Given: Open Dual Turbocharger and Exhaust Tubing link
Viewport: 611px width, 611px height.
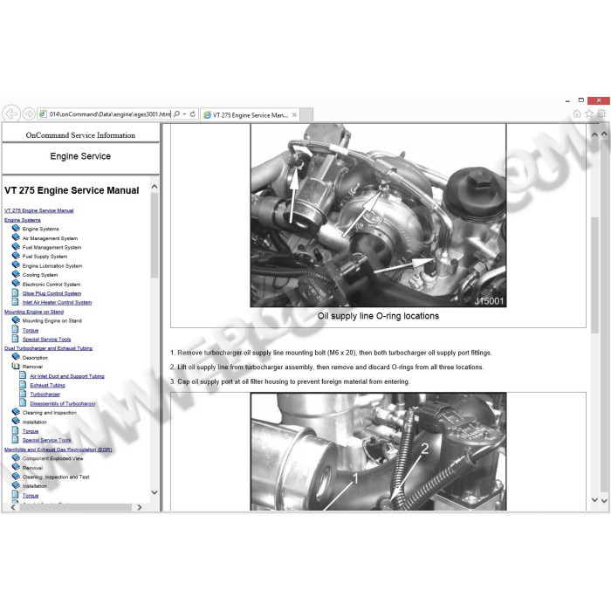Looking at the screenshot, I should coord(48,348).
